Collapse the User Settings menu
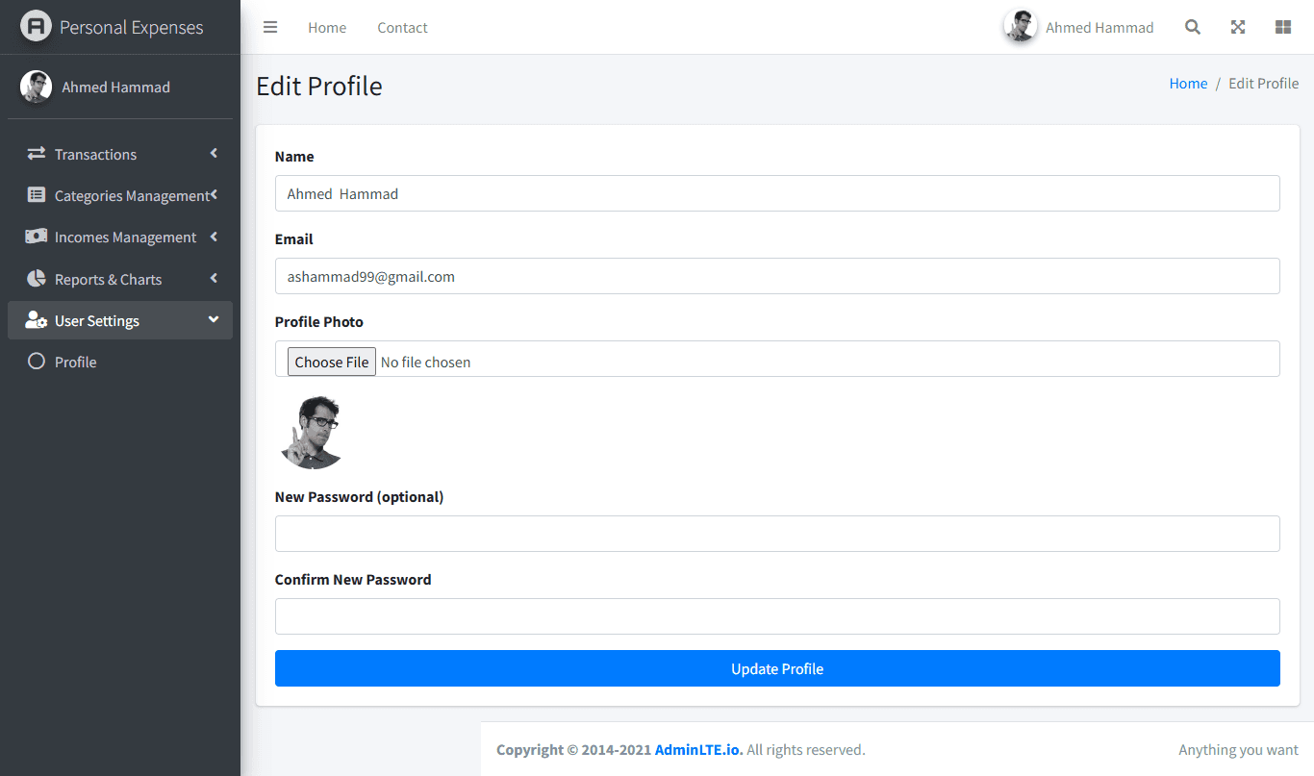 [x=120, y=320]
